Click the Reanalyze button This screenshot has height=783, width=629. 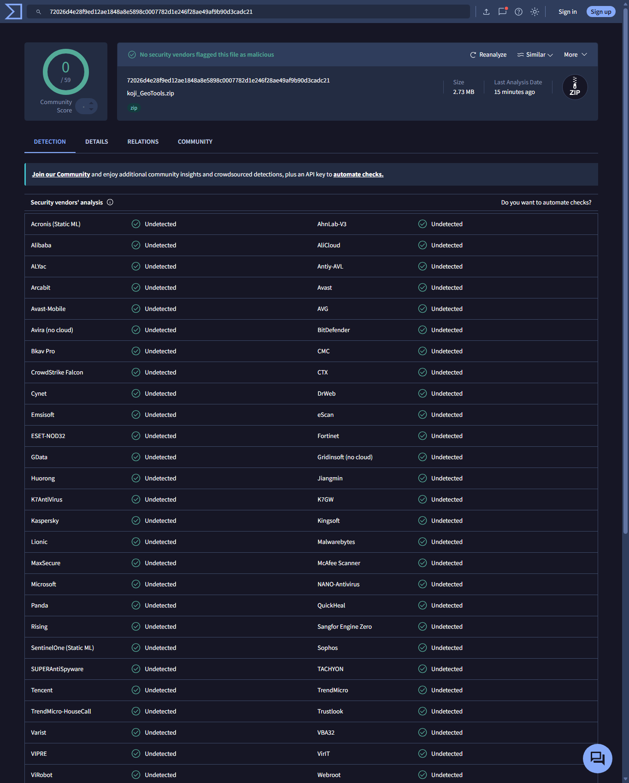(488, 55)
